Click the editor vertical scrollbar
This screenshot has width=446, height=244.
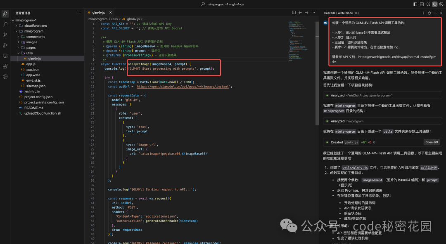317,74
